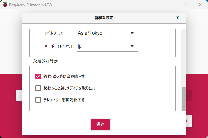The height and width of the screenshot is (138, 208).
Task: Maximize the Raspberry Pi Imager window
Action: click(187, 5)
